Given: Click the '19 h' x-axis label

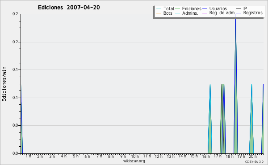Looking at the screenshot, I should tap(241, 156).
